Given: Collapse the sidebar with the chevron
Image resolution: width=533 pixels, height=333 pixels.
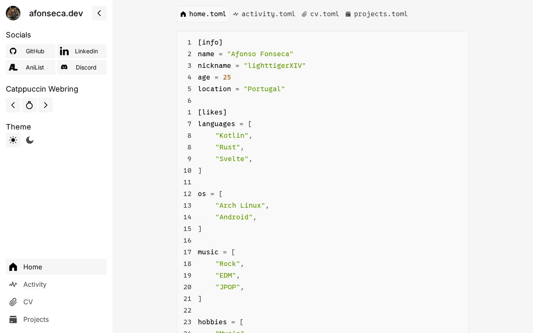Looking at the screenshot, I should pos(99,13).
